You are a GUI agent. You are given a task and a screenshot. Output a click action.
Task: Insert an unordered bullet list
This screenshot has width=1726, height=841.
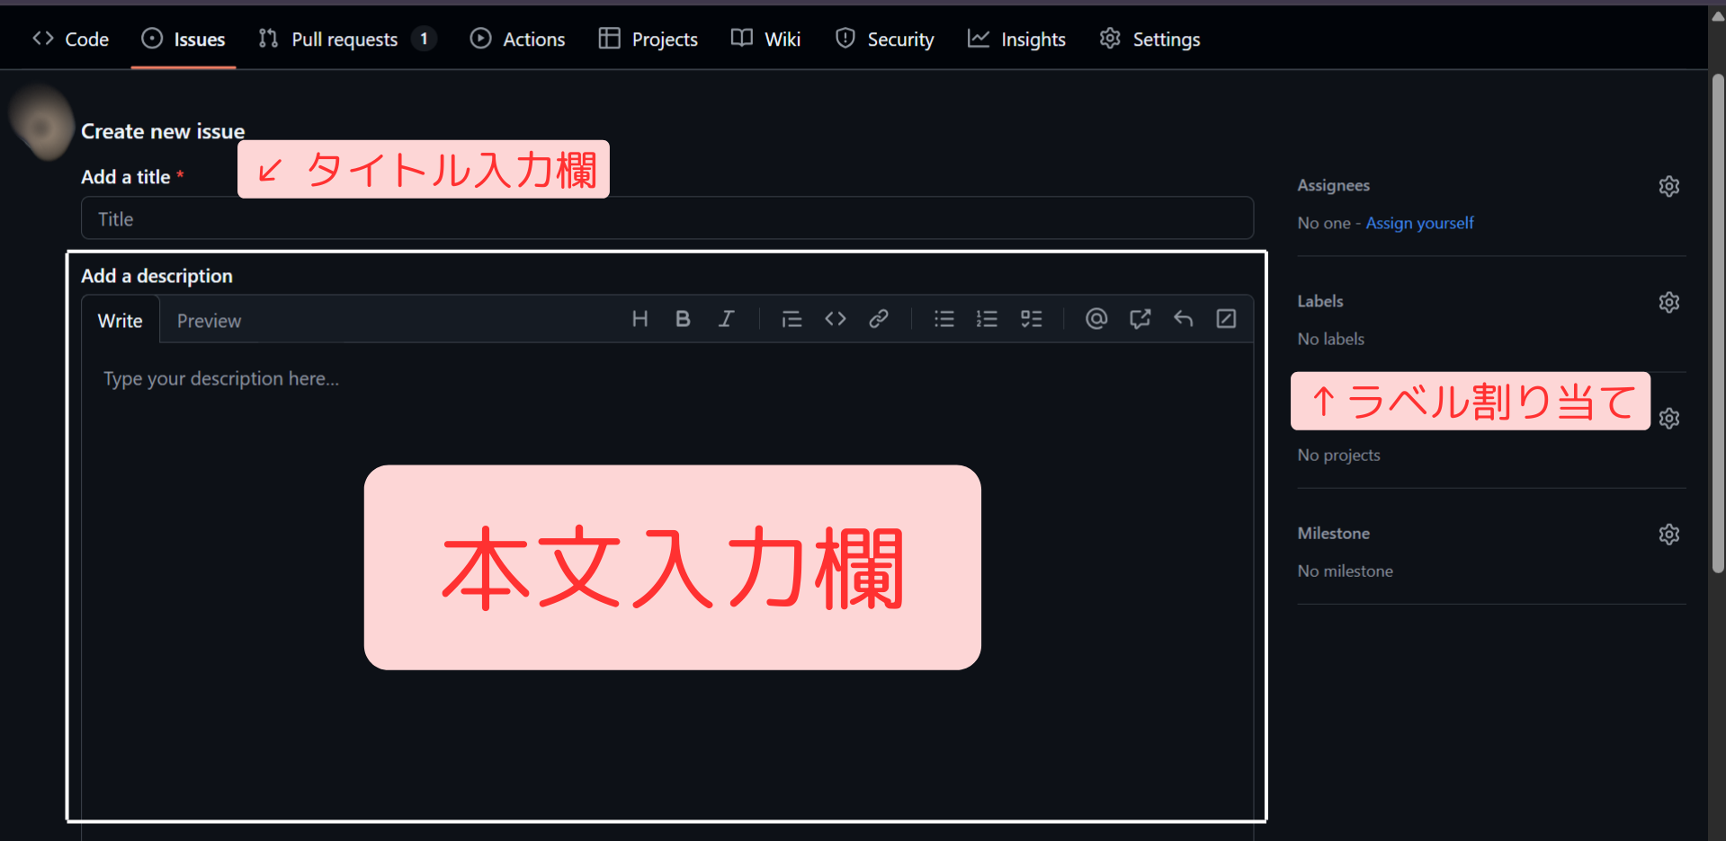tap(943, 319)
